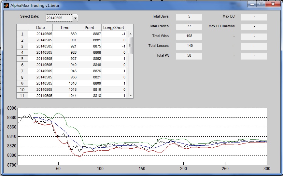Click the Total Trades label
The image size is (283, 176).
[x=159, y=26]
